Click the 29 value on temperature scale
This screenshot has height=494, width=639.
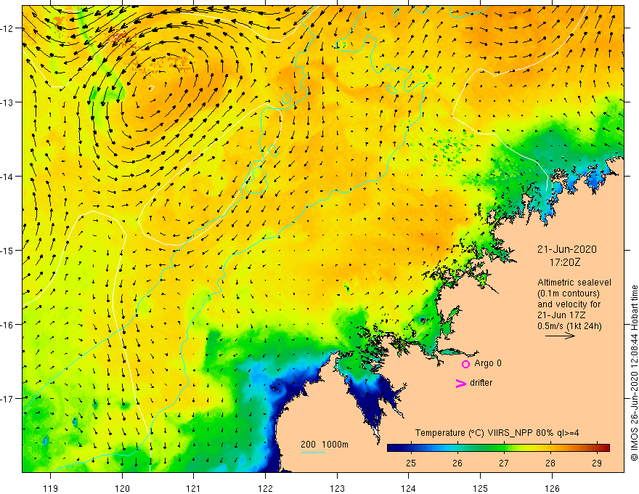coord(597,463)
